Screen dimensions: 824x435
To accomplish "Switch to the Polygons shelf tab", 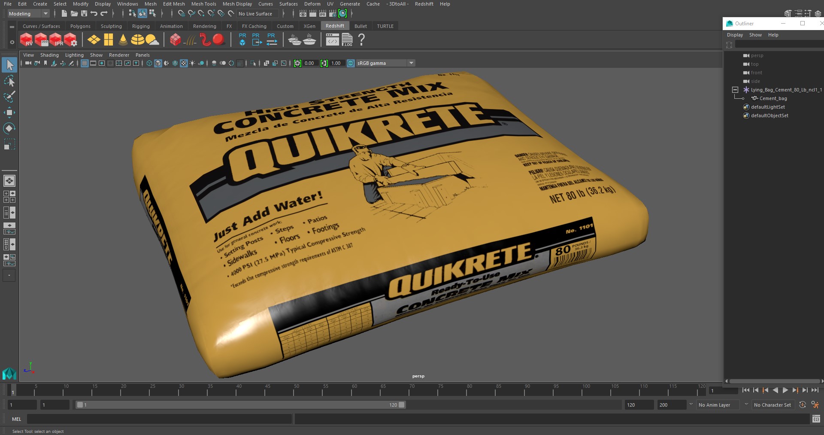I will point(80,26).
